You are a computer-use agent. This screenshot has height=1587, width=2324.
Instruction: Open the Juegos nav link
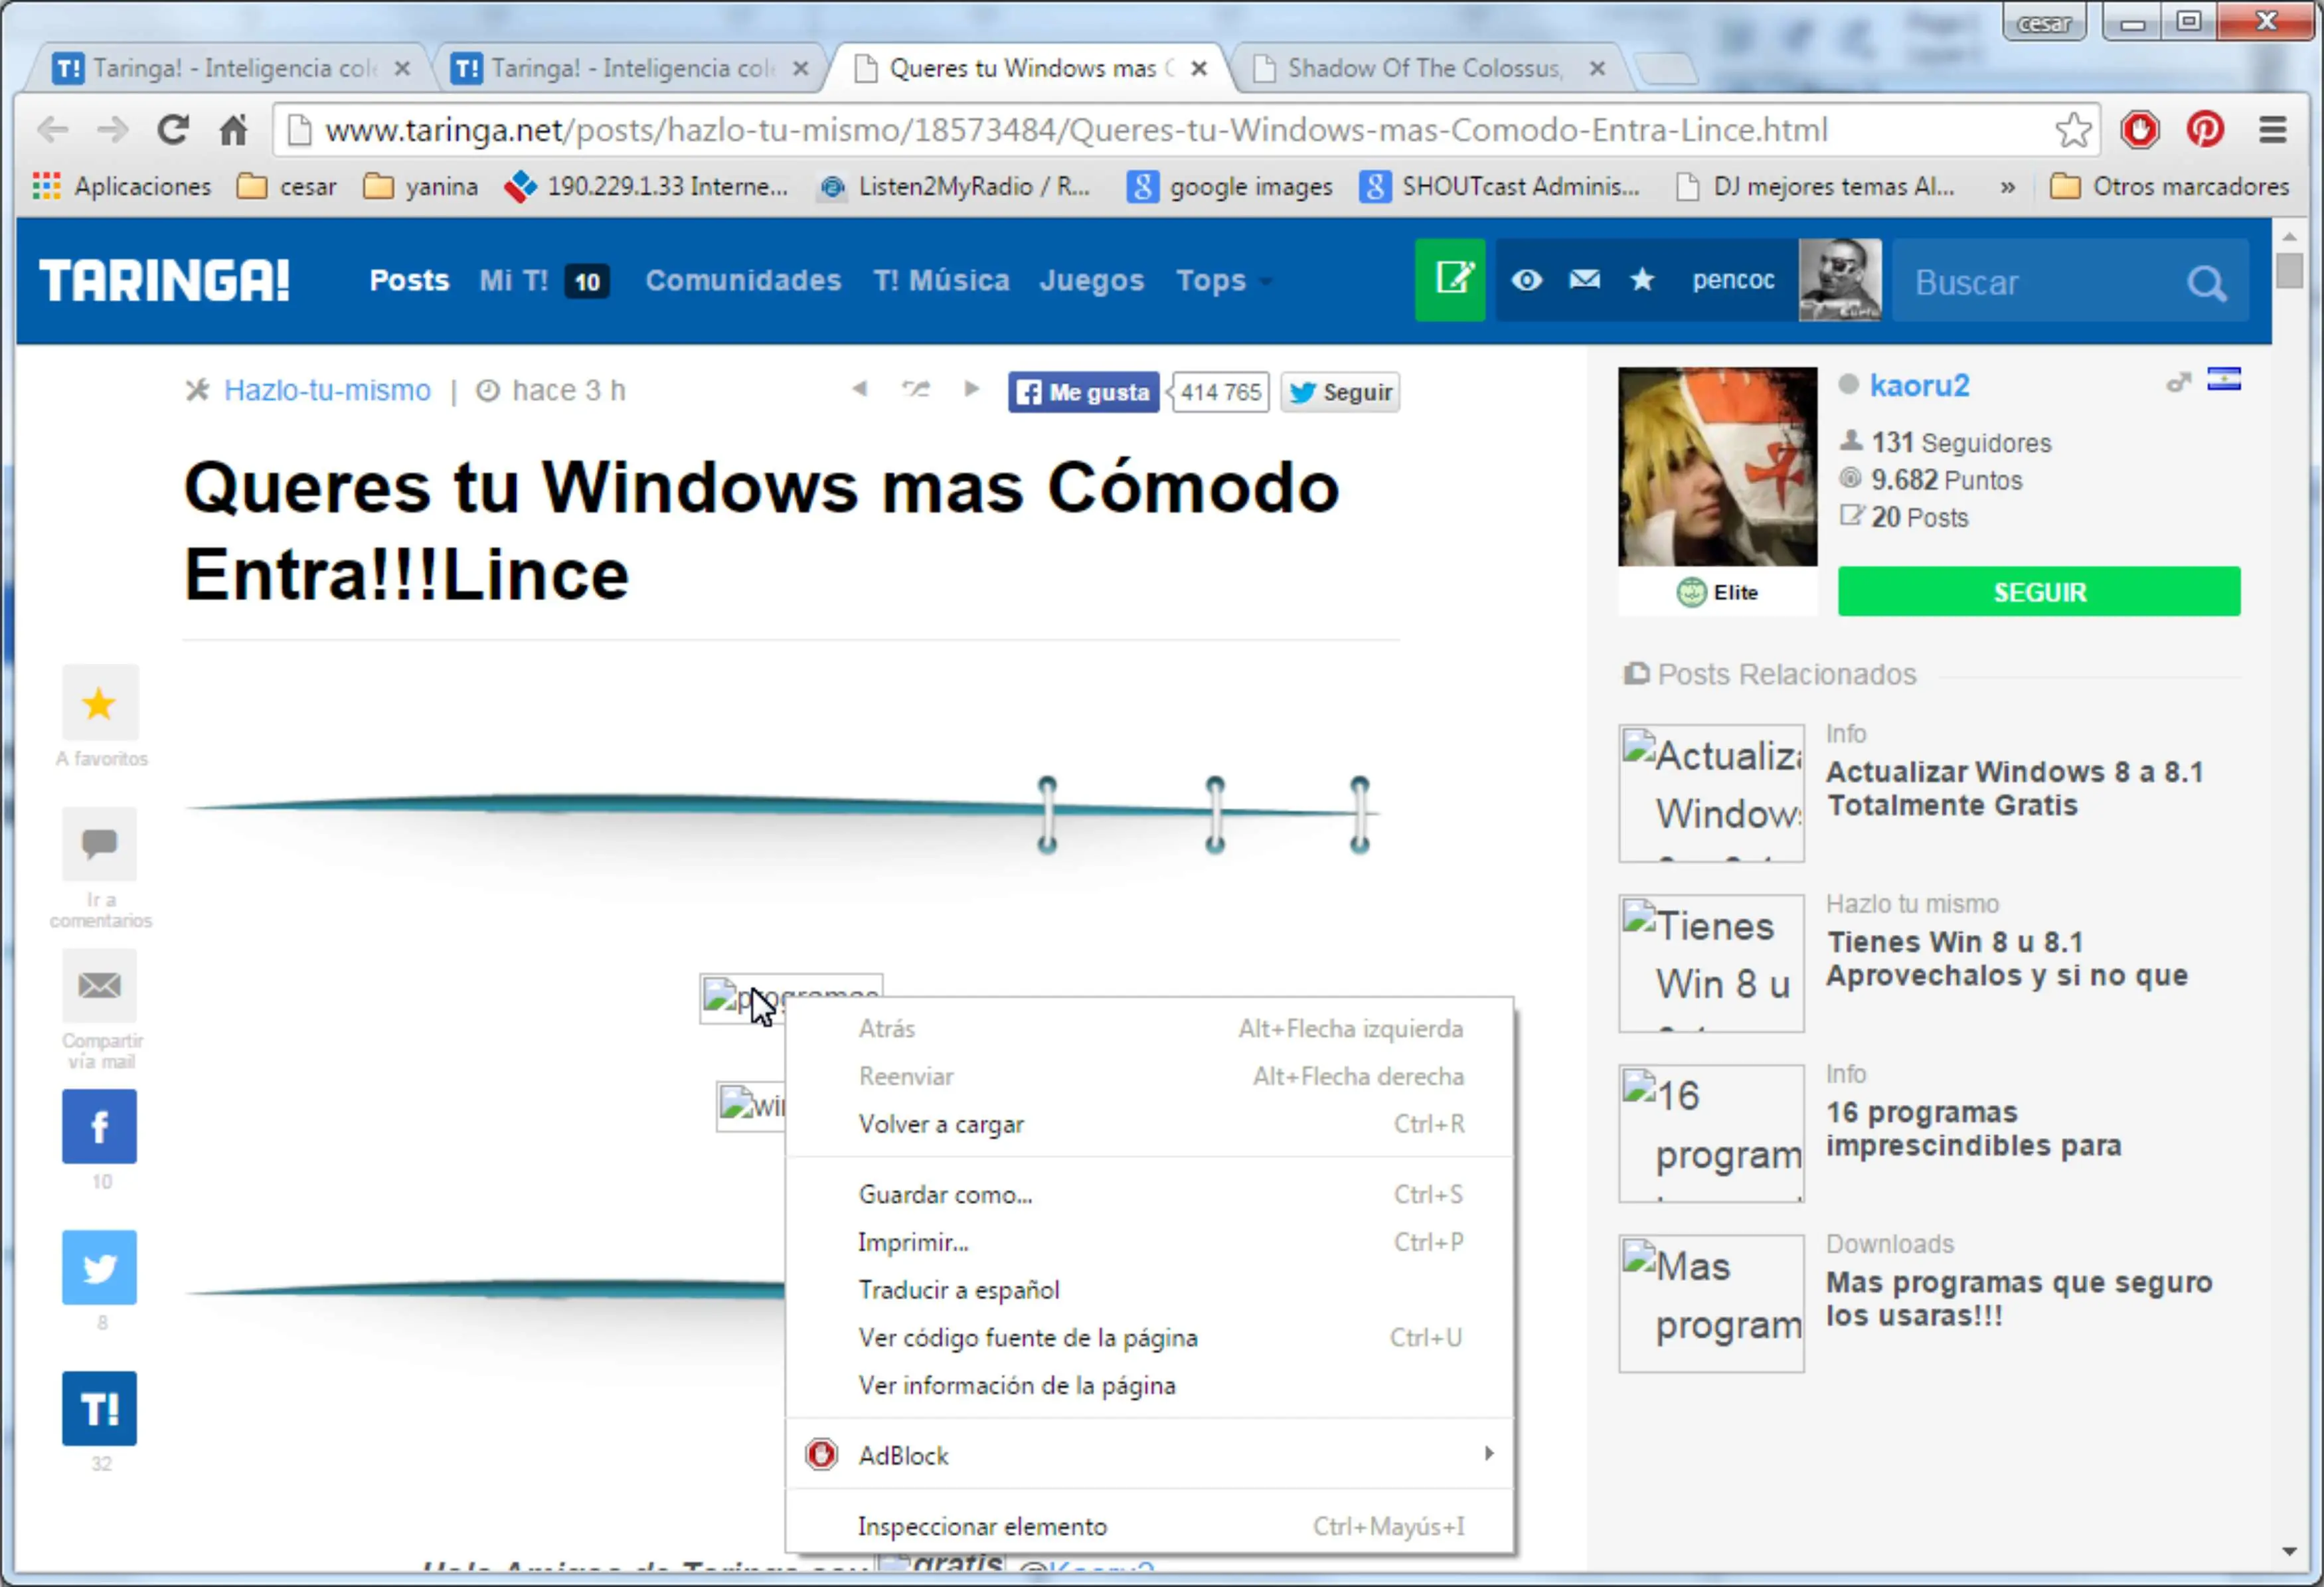pos(1091,280)
